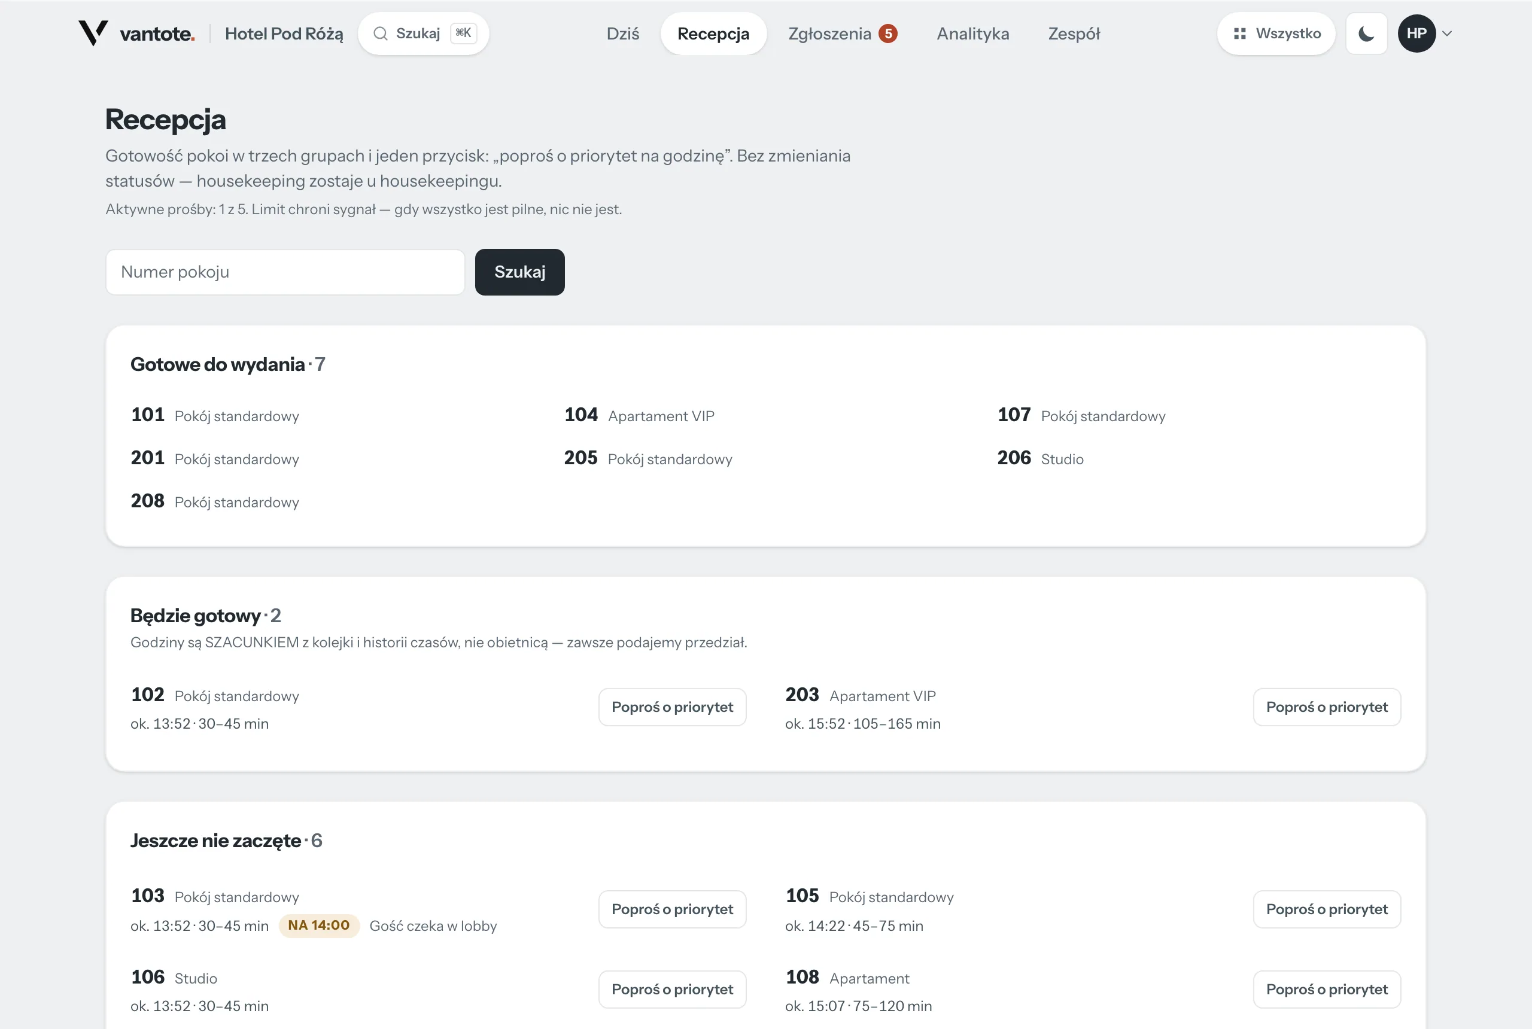Click the Jeszcze nie zaczęte heading

pyautogui.click(x=226, y=841)
